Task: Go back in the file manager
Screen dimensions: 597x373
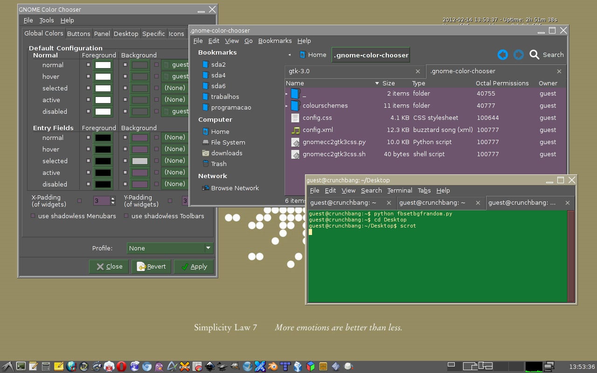Action: tap(502, 55)
